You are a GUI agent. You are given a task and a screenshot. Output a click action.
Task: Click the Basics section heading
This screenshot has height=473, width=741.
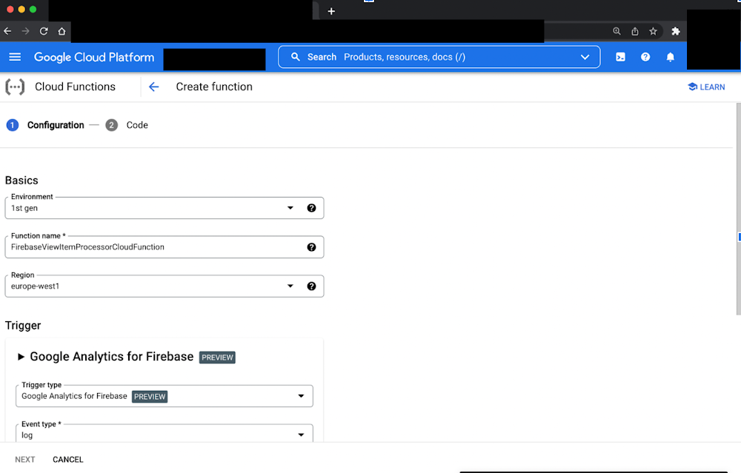pos(21,181)
